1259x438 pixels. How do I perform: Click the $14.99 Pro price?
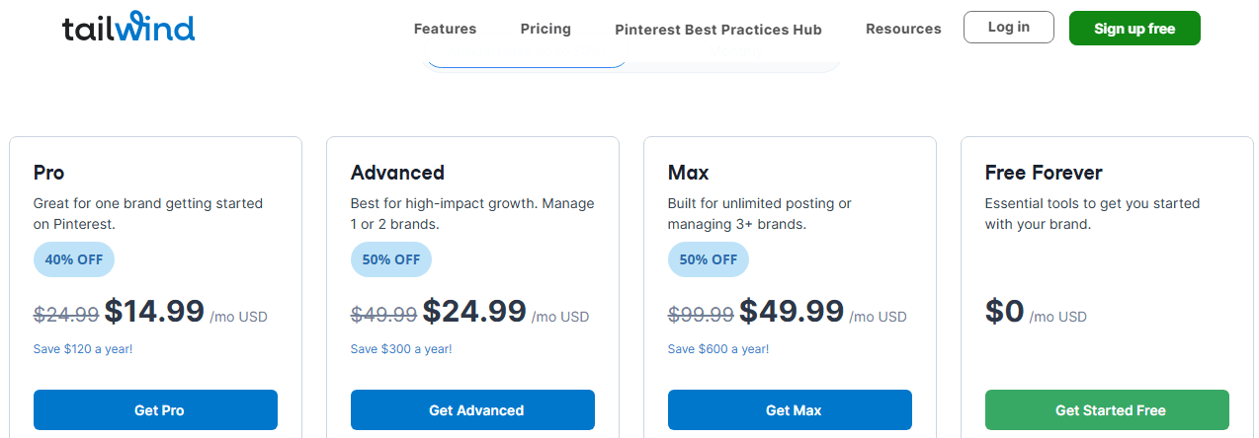click(154, 312)
